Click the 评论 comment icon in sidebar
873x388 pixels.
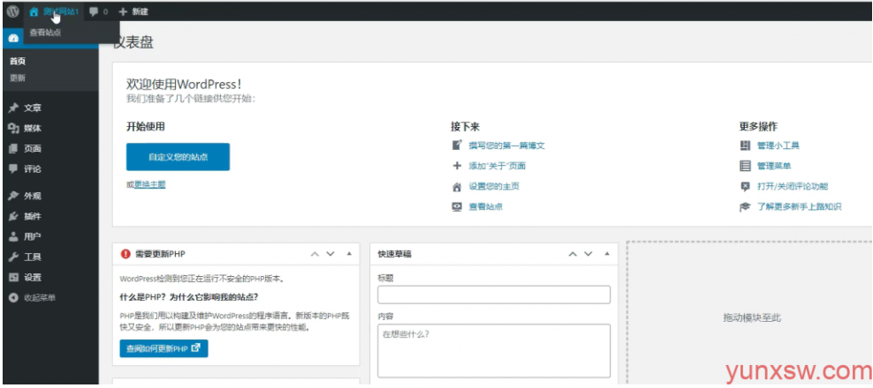coord(14,169)
